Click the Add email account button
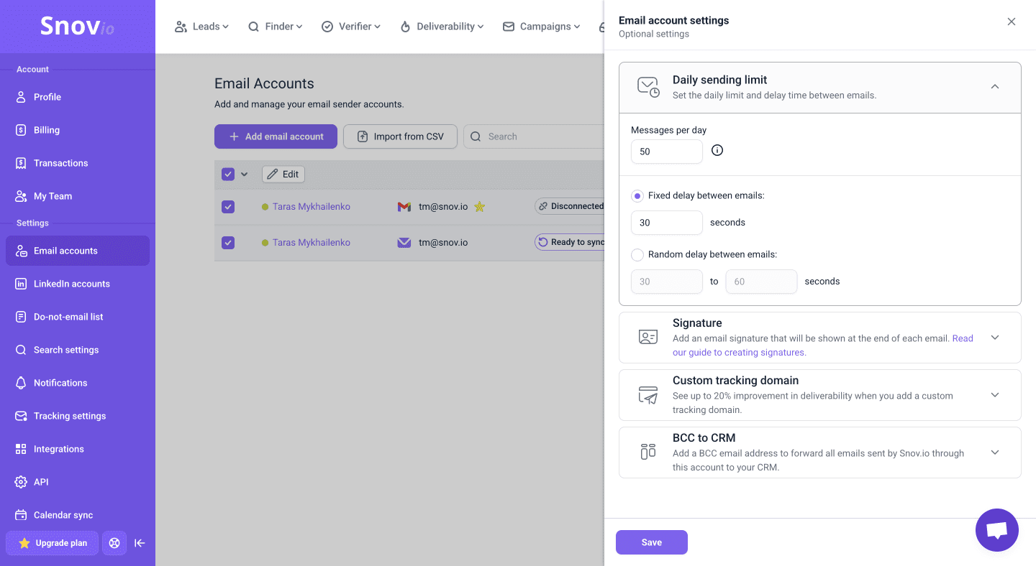This screenshot has width=1036, height=566. tap(276, 136)
